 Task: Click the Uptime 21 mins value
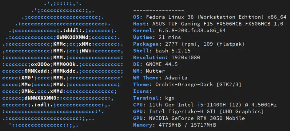(x=170, y=38)
